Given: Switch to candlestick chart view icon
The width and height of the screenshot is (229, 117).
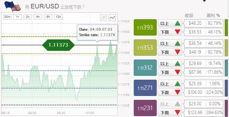Looking at the screenshot, I should pos(103,18).
